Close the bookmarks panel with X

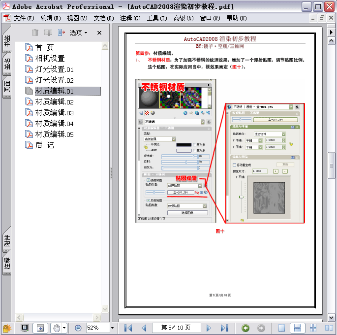pyautogui.click(x=99, y=33)
